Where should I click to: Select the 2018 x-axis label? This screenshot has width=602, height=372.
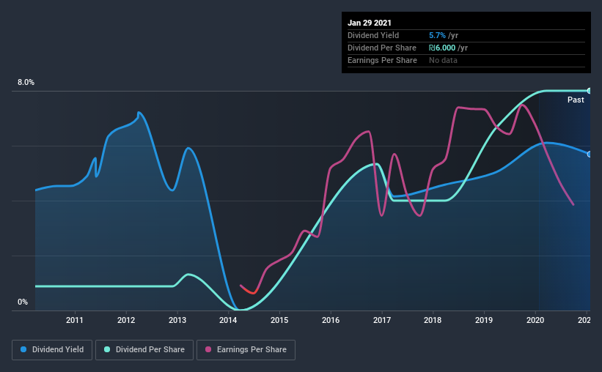pos(433,320)
